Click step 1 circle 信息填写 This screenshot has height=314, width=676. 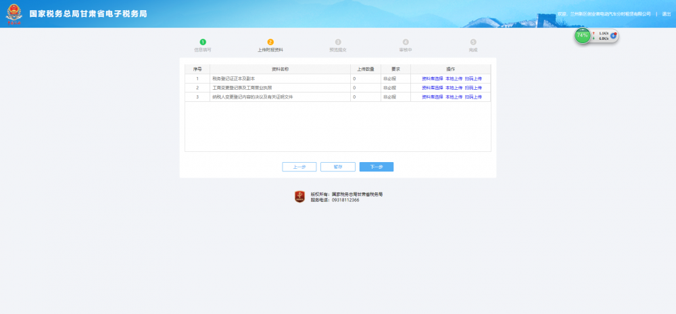[x=203, y=42]
